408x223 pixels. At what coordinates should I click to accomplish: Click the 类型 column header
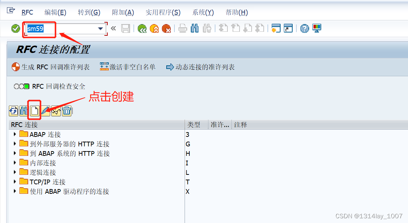coord(197,125)
